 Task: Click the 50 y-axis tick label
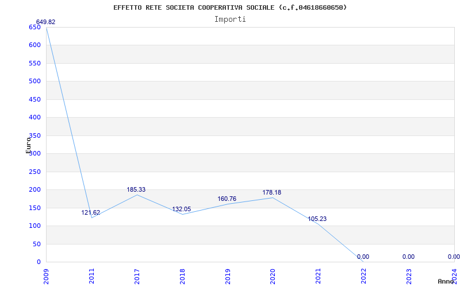pos(37,244)
